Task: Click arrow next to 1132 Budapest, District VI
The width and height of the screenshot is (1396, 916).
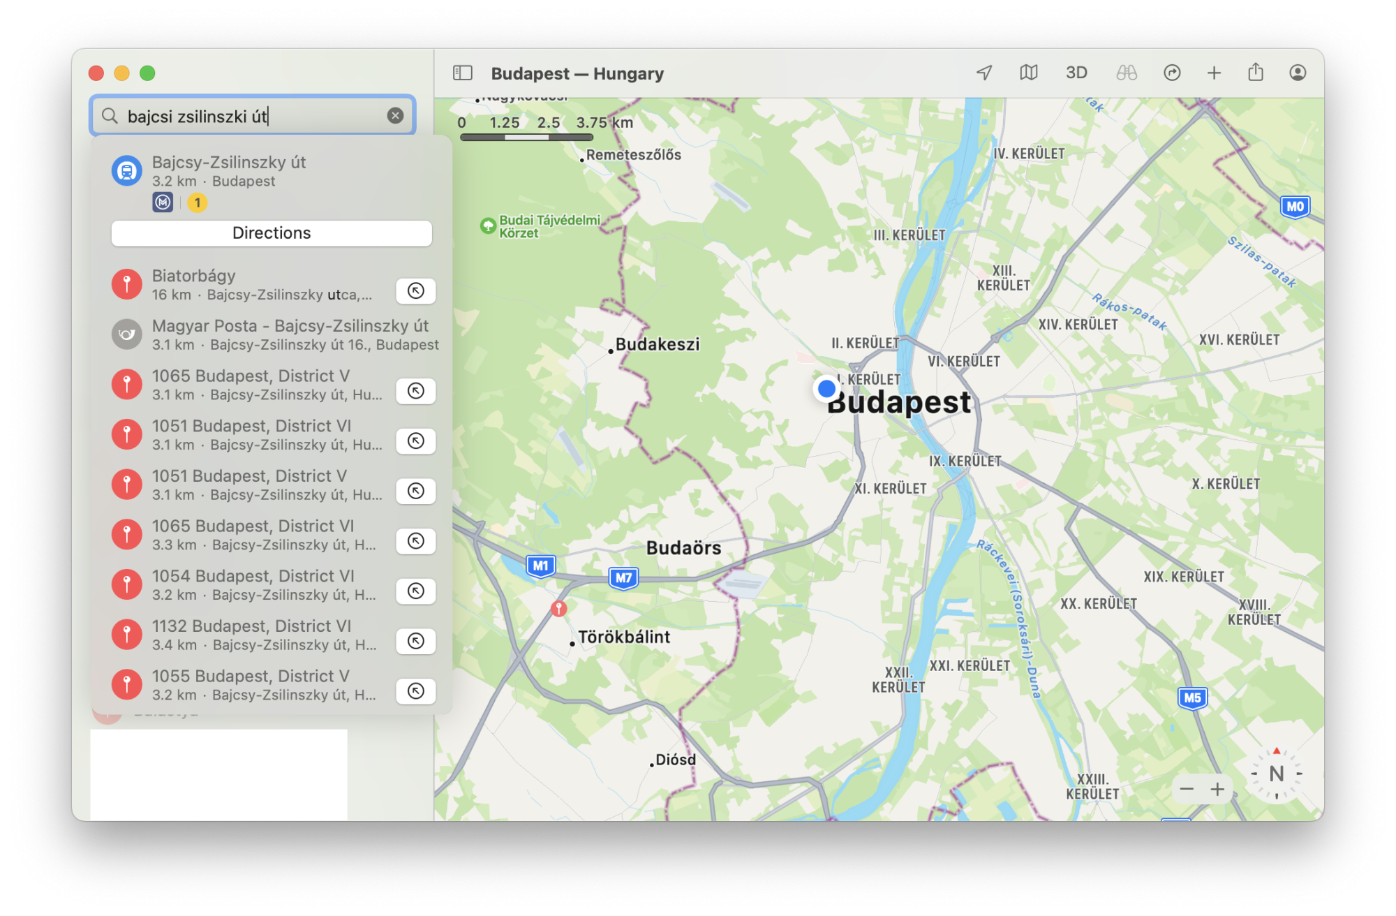Action: point(416,641)
